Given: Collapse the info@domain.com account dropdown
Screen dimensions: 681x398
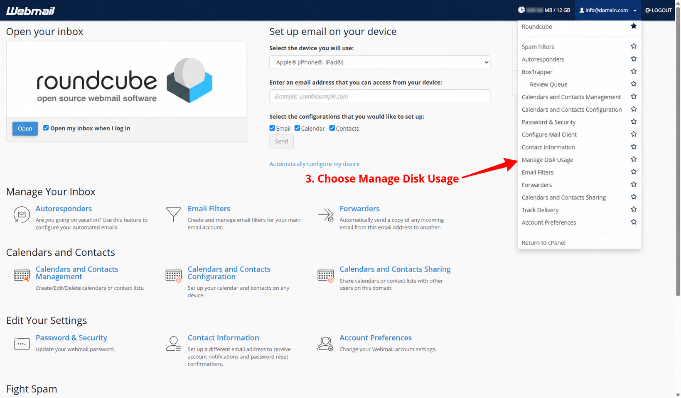Looking at the screenshot, I should pos(608,10).
